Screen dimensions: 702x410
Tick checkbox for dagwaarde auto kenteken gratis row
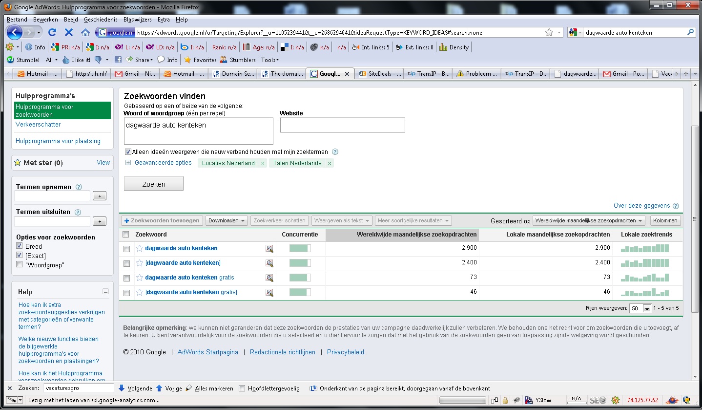pos(127,279)
